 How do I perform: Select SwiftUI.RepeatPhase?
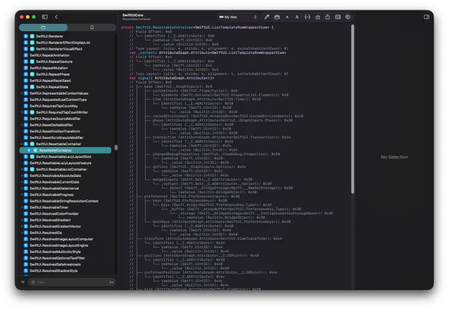tap(66, 74)
